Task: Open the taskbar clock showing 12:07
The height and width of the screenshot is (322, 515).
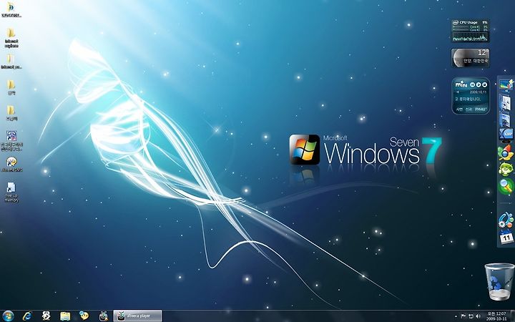Action: (x=496, y=316)
